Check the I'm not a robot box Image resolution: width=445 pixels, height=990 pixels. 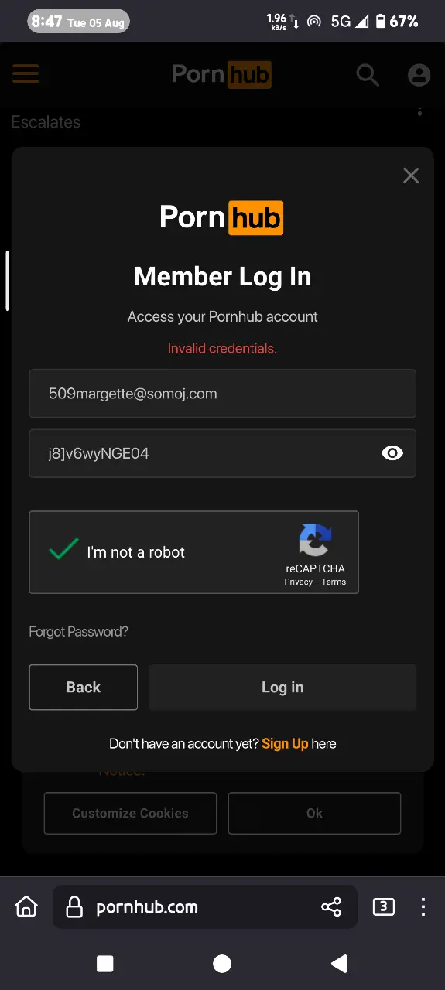tap(63, 550)
